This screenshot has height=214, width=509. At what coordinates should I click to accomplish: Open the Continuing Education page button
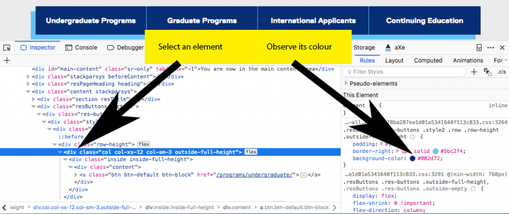coord(424,21)
